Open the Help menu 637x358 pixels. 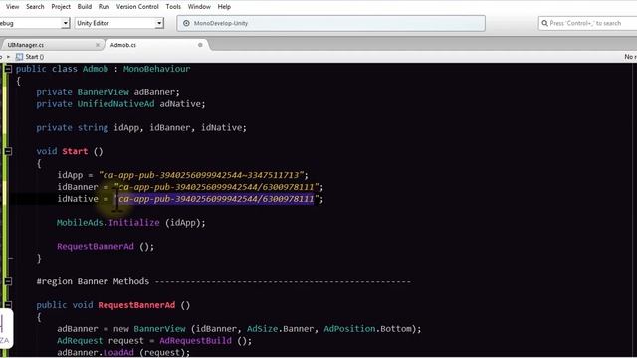(x=224, y=7)
